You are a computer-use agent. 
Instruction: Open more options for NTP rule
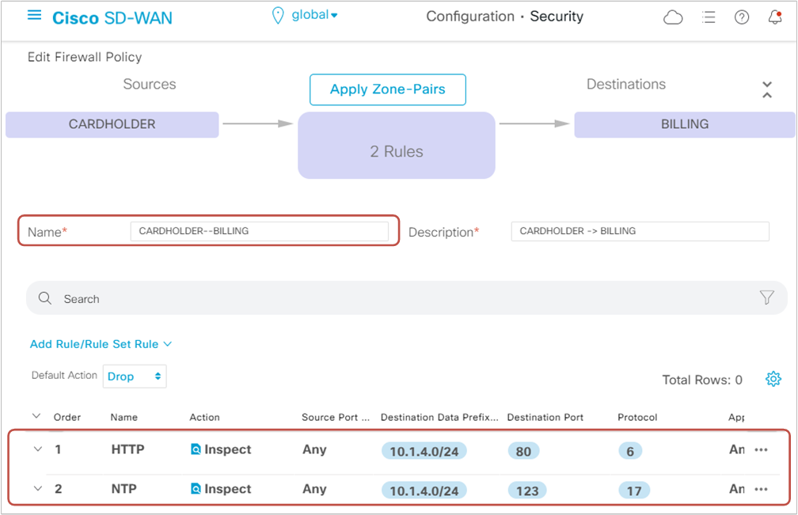761,489
